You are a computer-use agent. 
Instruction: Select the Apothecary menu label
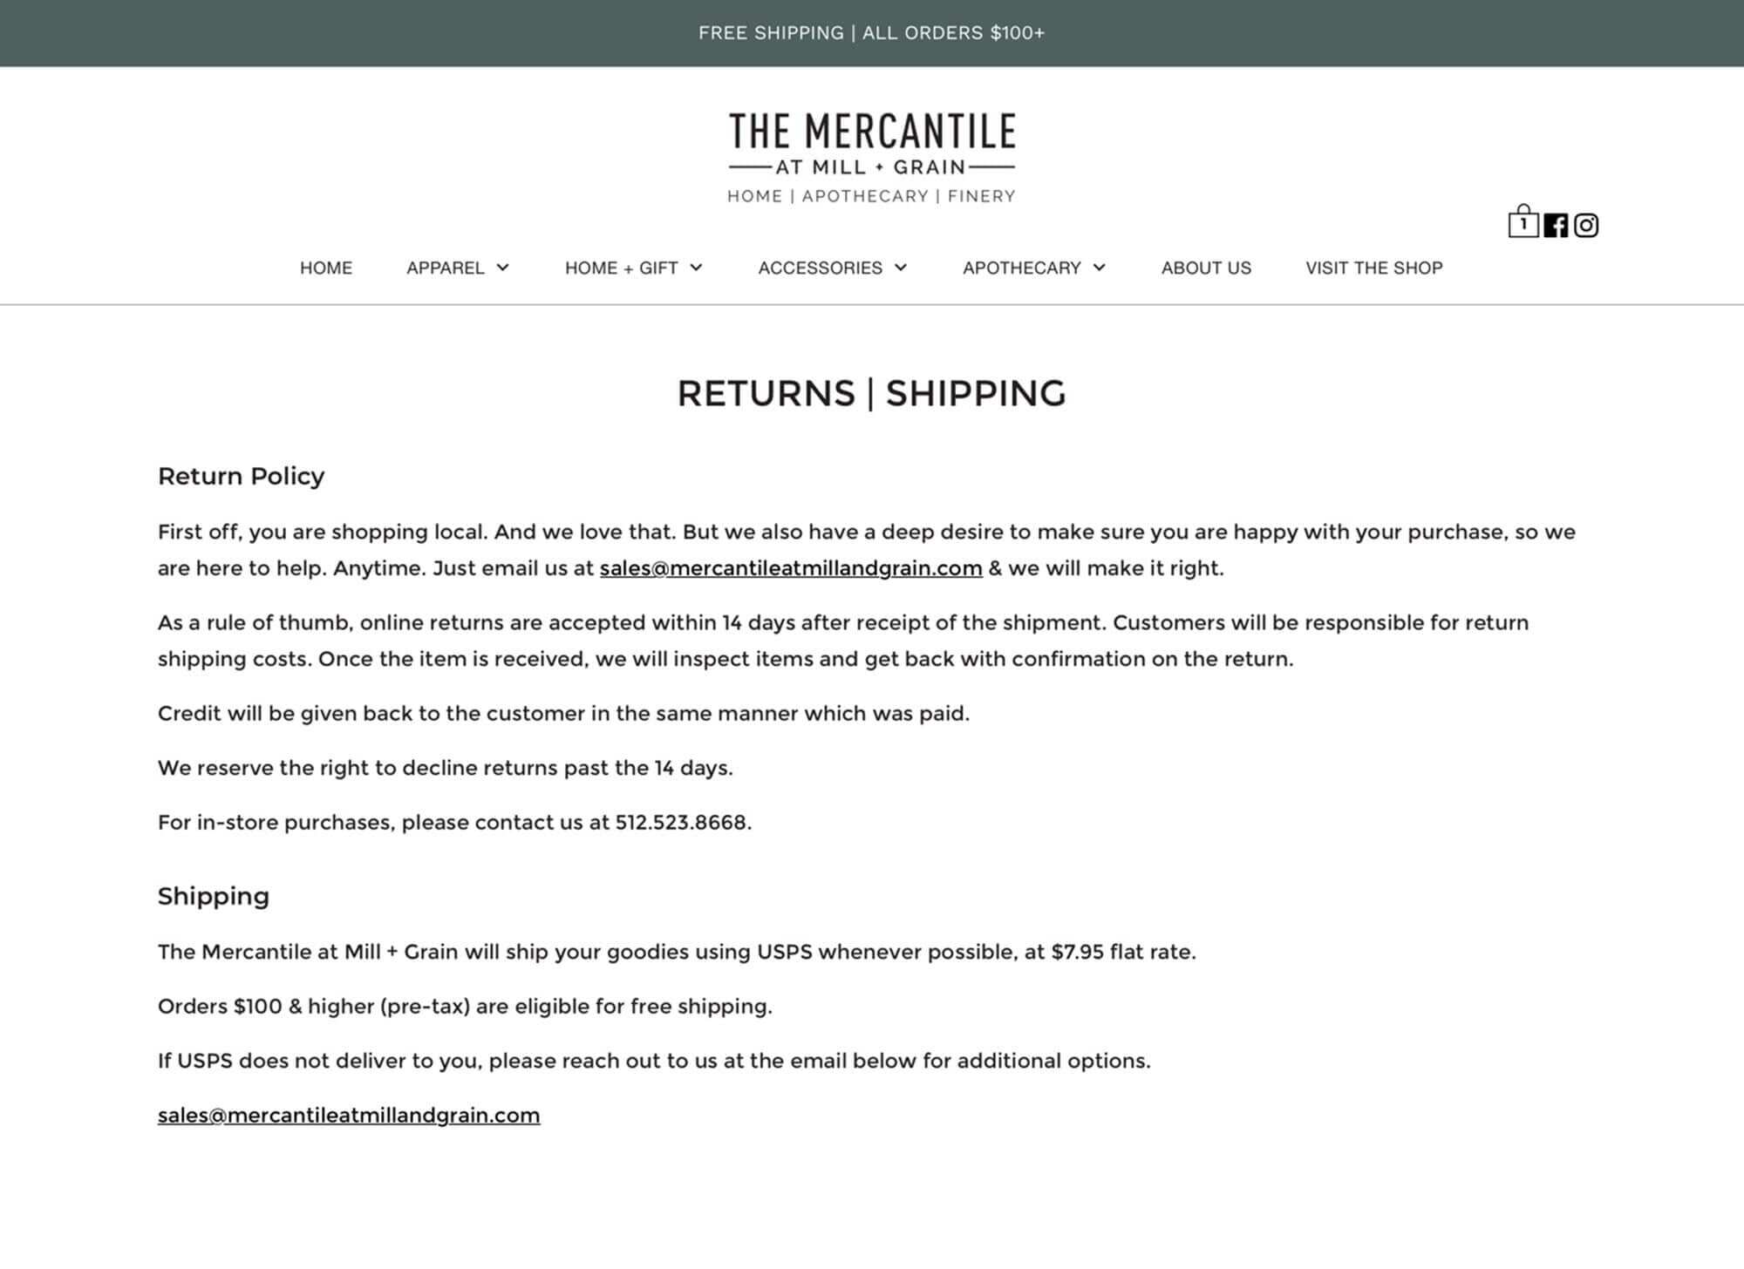tap(1021, 268)
